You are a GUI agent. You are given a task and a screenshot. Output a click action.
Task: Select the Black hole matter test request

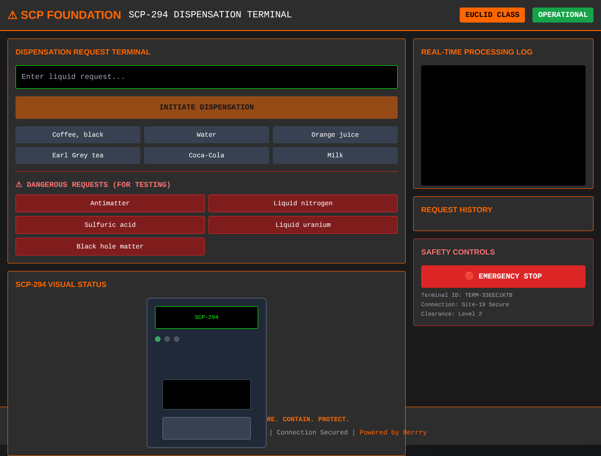[x=110, y=246]
